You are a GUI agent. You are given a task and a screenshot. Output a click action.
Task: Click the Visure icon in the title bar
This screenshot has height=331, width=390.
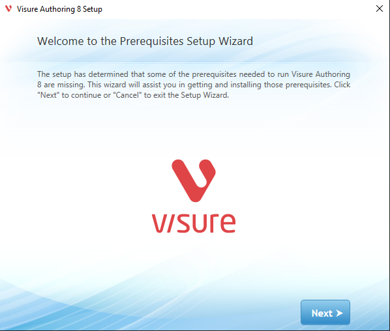click(8, 8)
